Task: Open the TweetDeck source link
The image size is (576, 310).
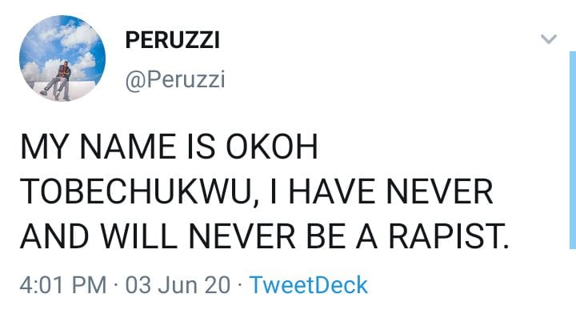Action: pos(309,285)
